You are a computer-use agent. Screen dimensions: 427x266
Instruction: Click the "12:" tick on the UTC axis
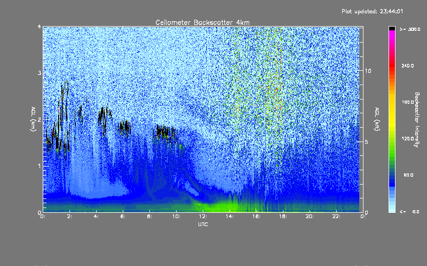tap(203, 217)
